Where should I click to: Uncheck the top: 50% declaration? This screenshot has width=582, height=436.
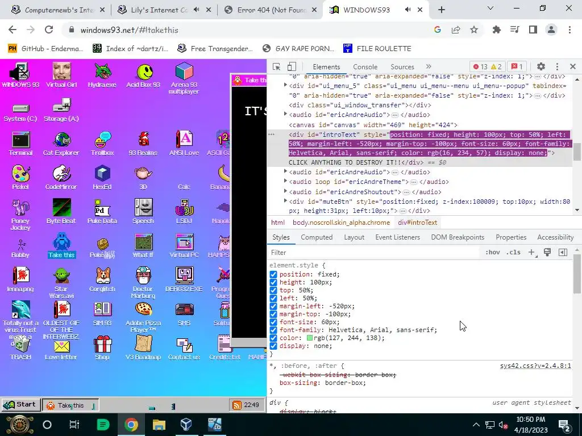tap(273, 290)
